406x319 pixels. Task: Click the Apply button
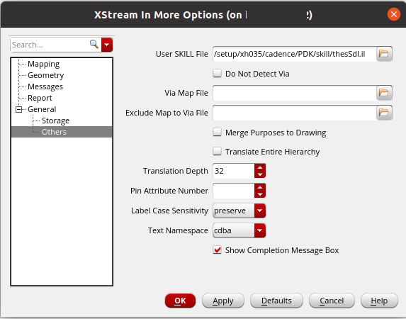click(223, 301)
